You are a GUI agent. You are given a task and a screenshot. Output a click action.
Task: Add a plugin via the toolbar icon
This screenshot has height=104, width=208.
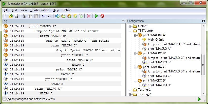57,16
